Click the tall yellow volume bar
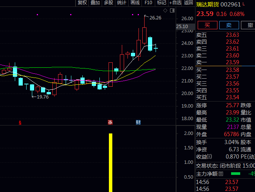Viewport: 255px width, 192px height. click(x=110, y=163)
